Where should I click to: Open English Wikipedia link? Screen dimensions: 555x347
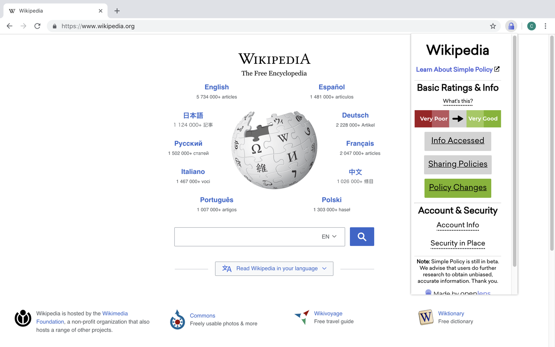(x=217, y=87)
